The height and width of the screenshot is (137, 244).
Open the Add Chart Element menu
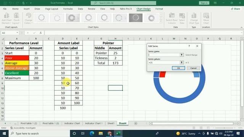[6, 18]
